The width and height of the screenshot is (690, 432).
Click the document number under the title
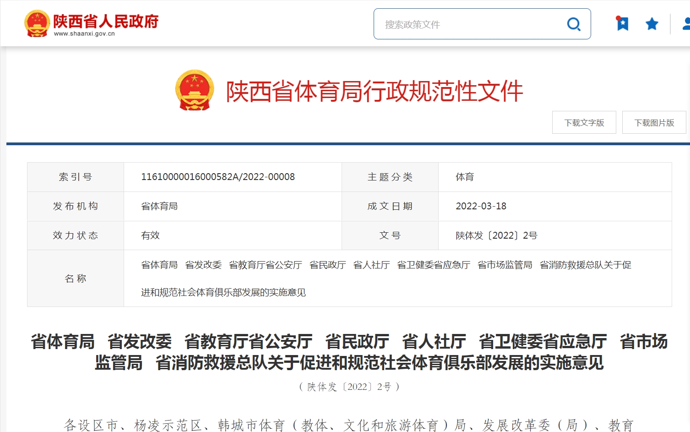[349, 387]
